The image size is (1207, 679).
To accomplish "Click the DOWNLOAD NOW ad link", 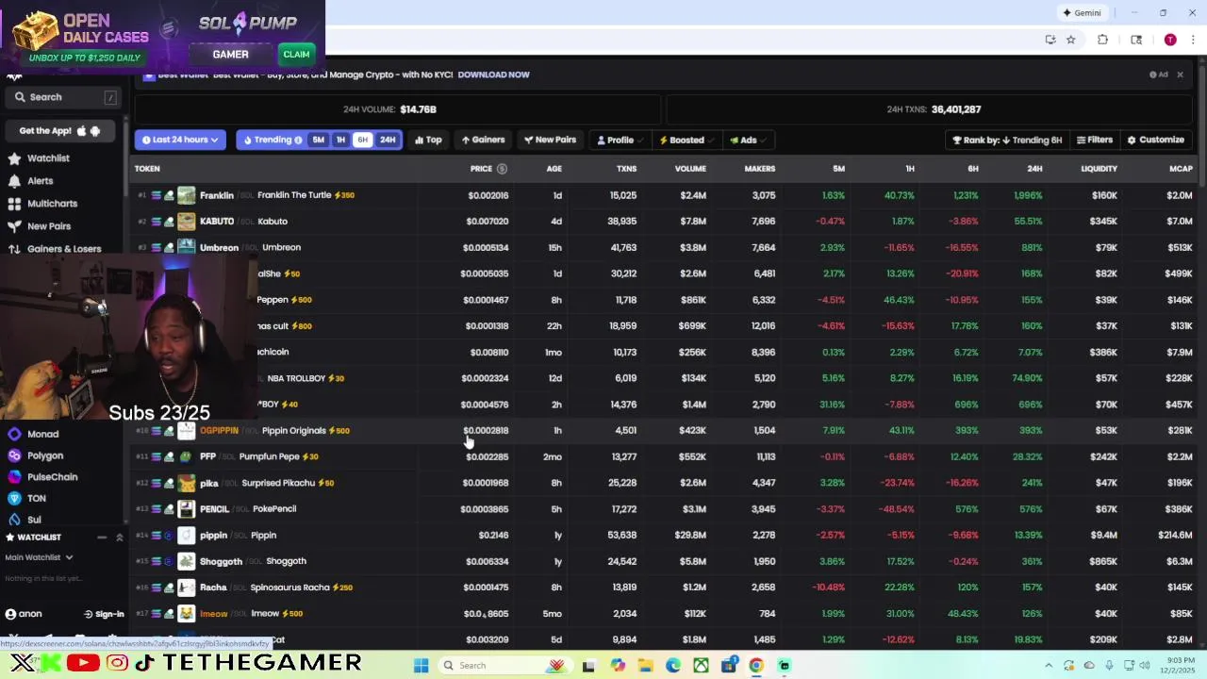I will (493, 75).
